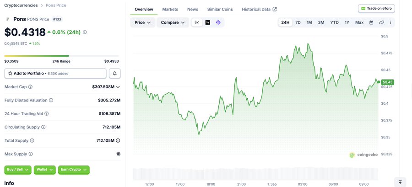The image size is (412, 187).
Task: Open the News tab
Action: pyautogui.click(x=193, y=9)
